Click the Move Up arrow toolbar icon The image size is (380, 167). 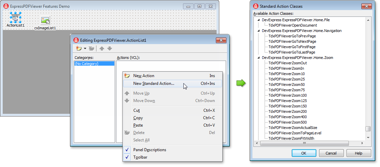point(102,48)
